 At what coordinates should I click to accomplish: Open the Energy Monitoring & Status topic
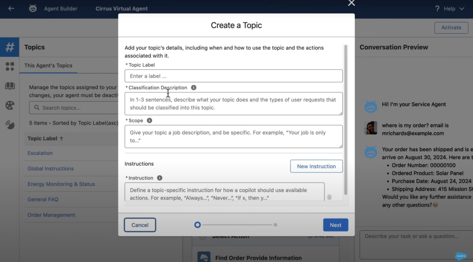[61, 184]
